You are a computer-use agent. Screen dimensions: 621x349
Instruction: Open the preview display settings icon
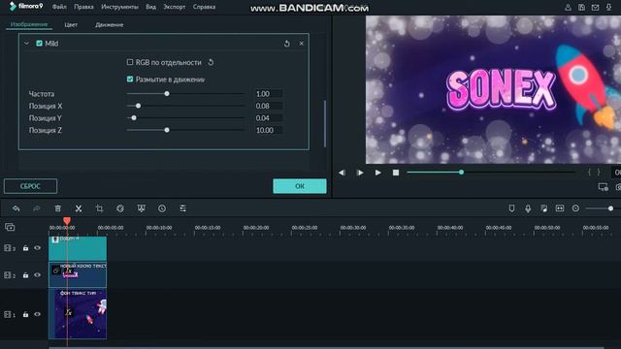(x=604, y=187)
